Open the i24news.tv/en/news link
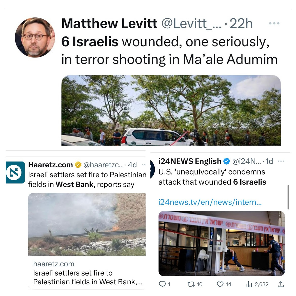 (x=210, y=202)
